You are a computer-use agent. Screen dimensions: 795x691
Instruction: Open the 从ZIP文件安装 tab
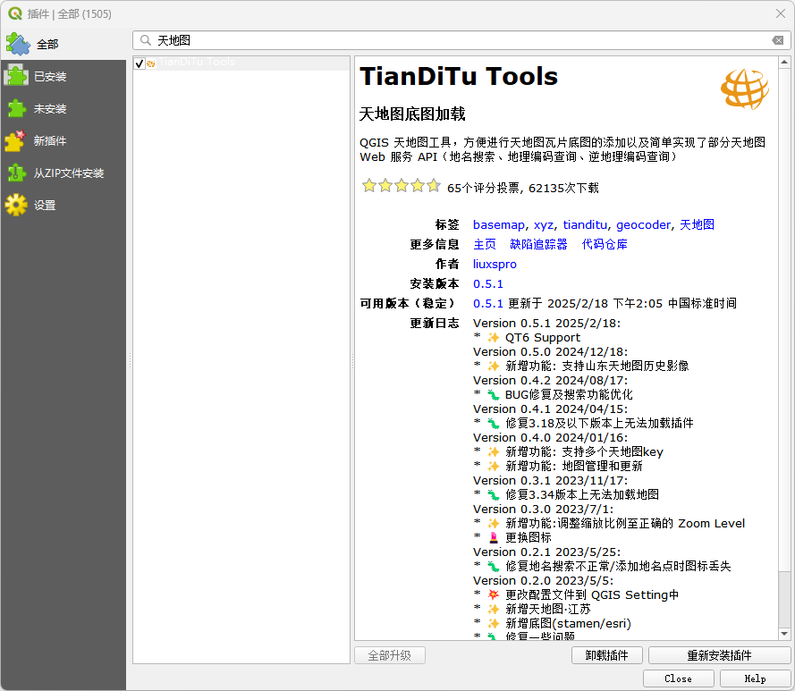[x=63, y=173]
